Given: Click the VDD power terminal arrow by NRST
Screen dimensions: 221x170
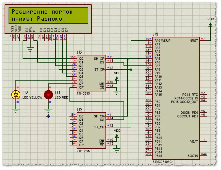Looking at the screenshot, I should pos(210,25).
